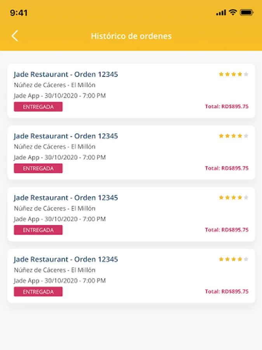The image size is (262, 350).
Task: Select the Total RD$895.75 on the first order
Action: pyautogui.click(x=227, y=107)
